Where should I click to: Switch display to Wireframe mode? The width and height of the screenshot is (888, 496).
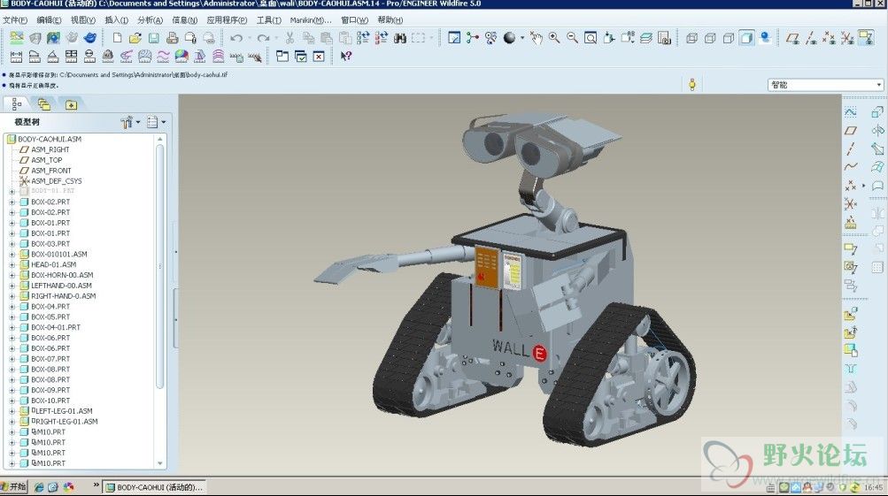691,38
